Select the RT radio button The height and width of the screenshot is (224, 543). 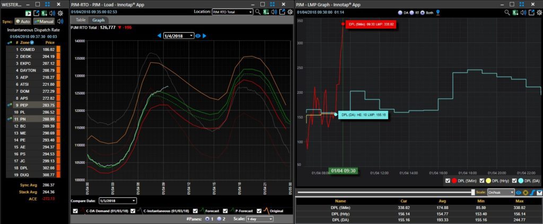pos(411,13)
